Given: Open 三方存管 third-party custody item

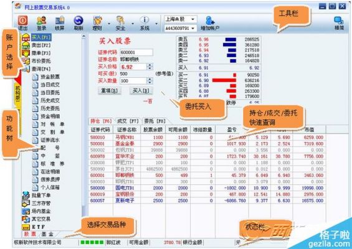Looking at the screenshot, I should (x=41, y=203).
